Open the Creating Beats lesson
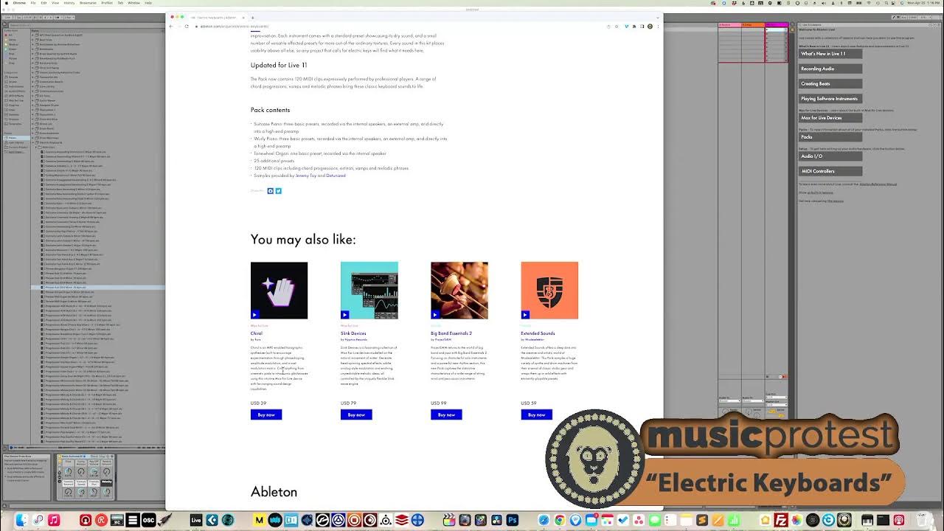 pos(830,83)
